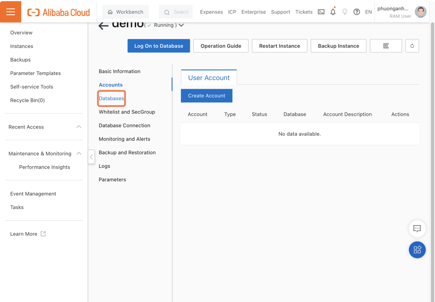Switch to the User Account tab
This screenshot has width=435, height=302.
coord(209,78)
